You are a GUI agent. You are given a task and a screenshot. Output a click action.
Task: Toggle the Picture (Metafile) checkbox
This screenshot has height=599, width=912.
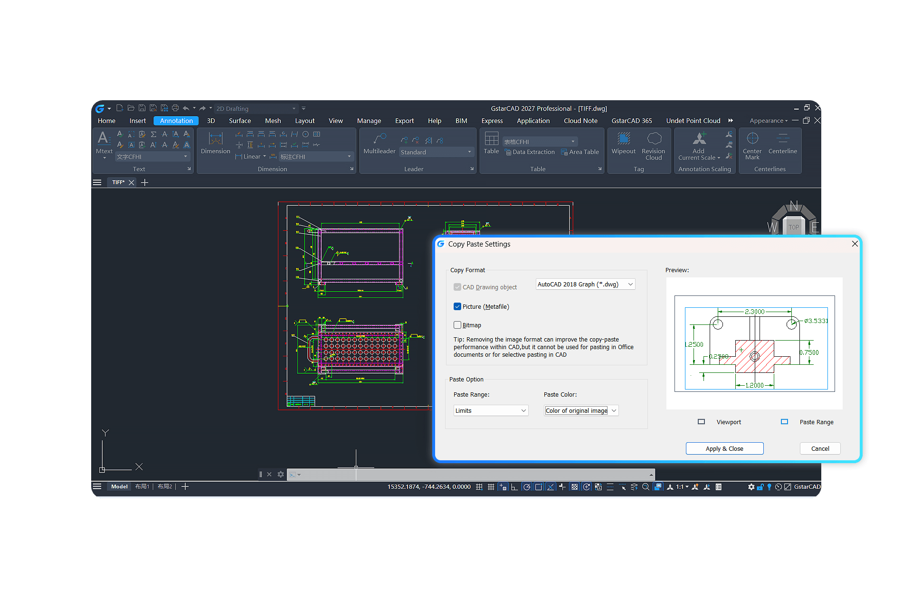point(457,306)
